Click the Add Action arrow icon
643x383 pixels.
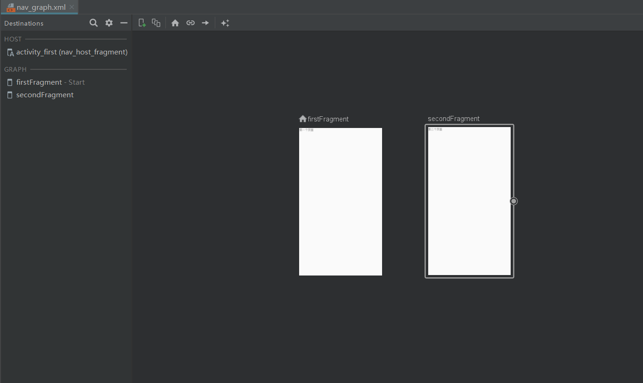tap(205, 23)
